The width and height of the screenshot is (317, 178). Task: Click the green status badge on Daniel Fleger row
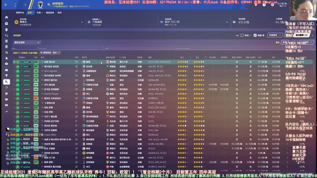pyautogui.click(x=36, y=94)
